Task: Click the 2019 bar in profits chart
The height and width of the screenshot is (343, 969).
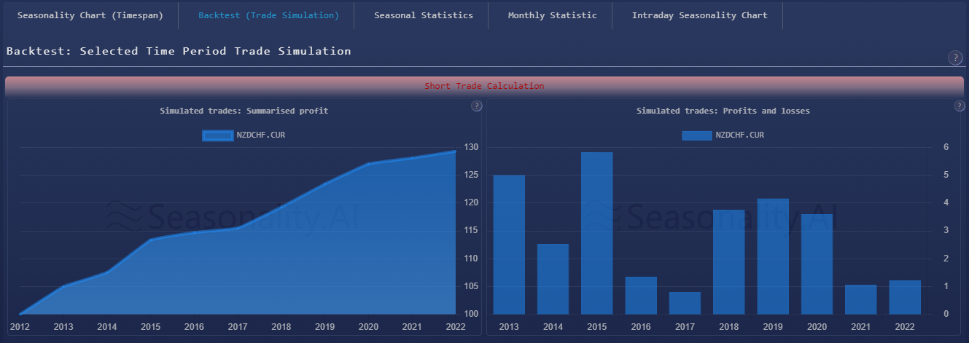Action: tap(772, 256)
